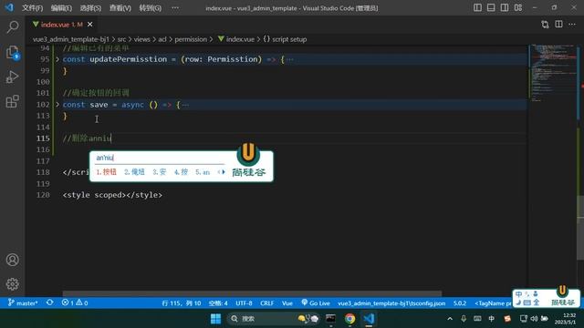Open the Extensions view

(12, 101)
